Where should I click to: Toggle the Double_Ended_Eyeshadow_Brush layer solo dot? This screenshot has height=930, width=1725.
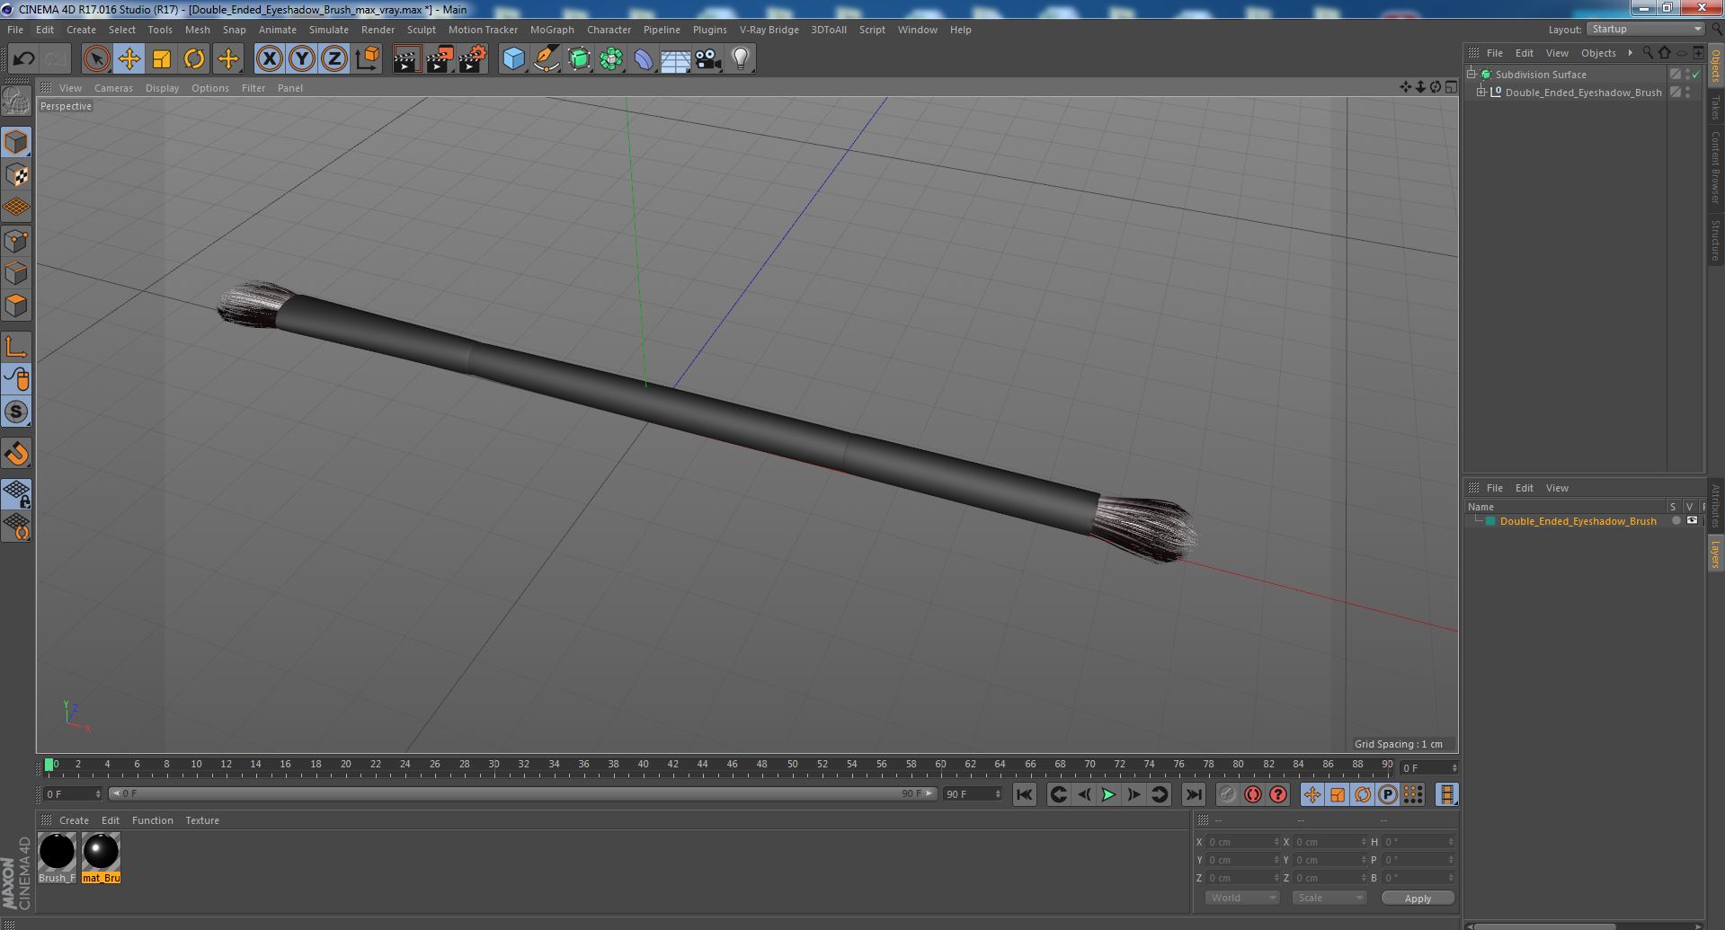point(1676,521)
